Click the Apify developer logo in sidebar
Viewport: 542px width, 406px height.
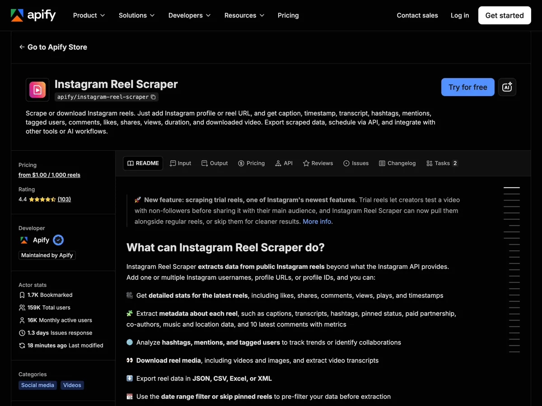pyautogui.click(x=24, y=240)
